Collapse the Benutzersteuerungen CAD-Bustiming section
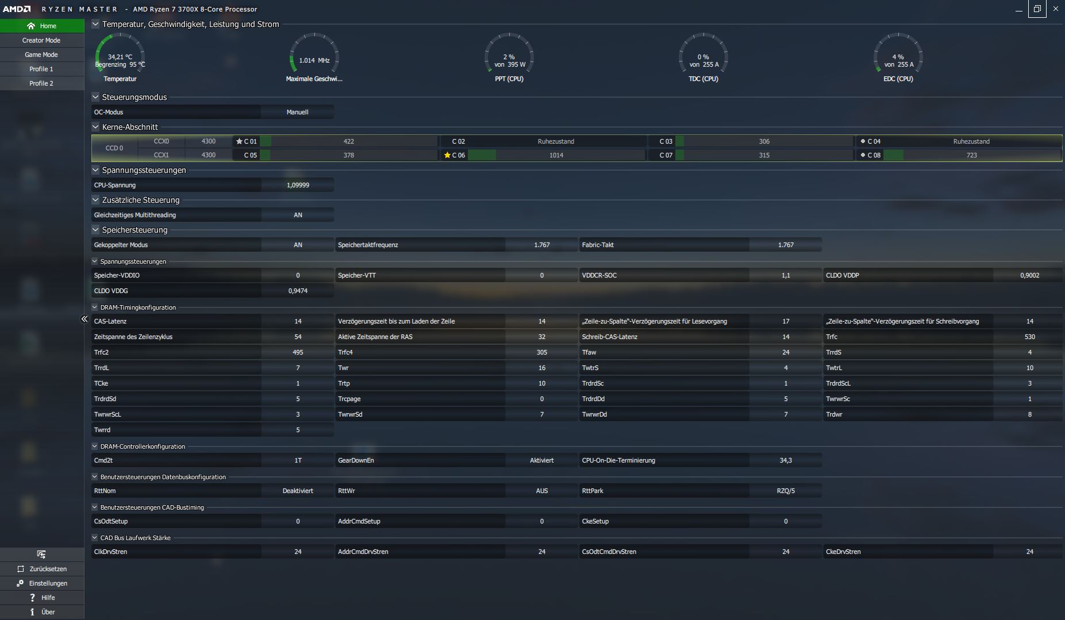Viewport: 1065px width, 620px height. pos(95,507)
